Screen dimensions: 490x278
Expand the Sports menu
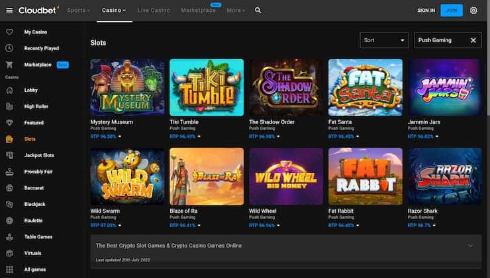78,11
